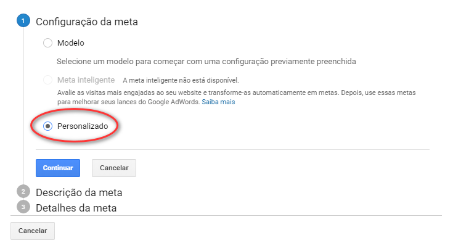Click Cancelar next to Continuar

[x=114, y=168]
